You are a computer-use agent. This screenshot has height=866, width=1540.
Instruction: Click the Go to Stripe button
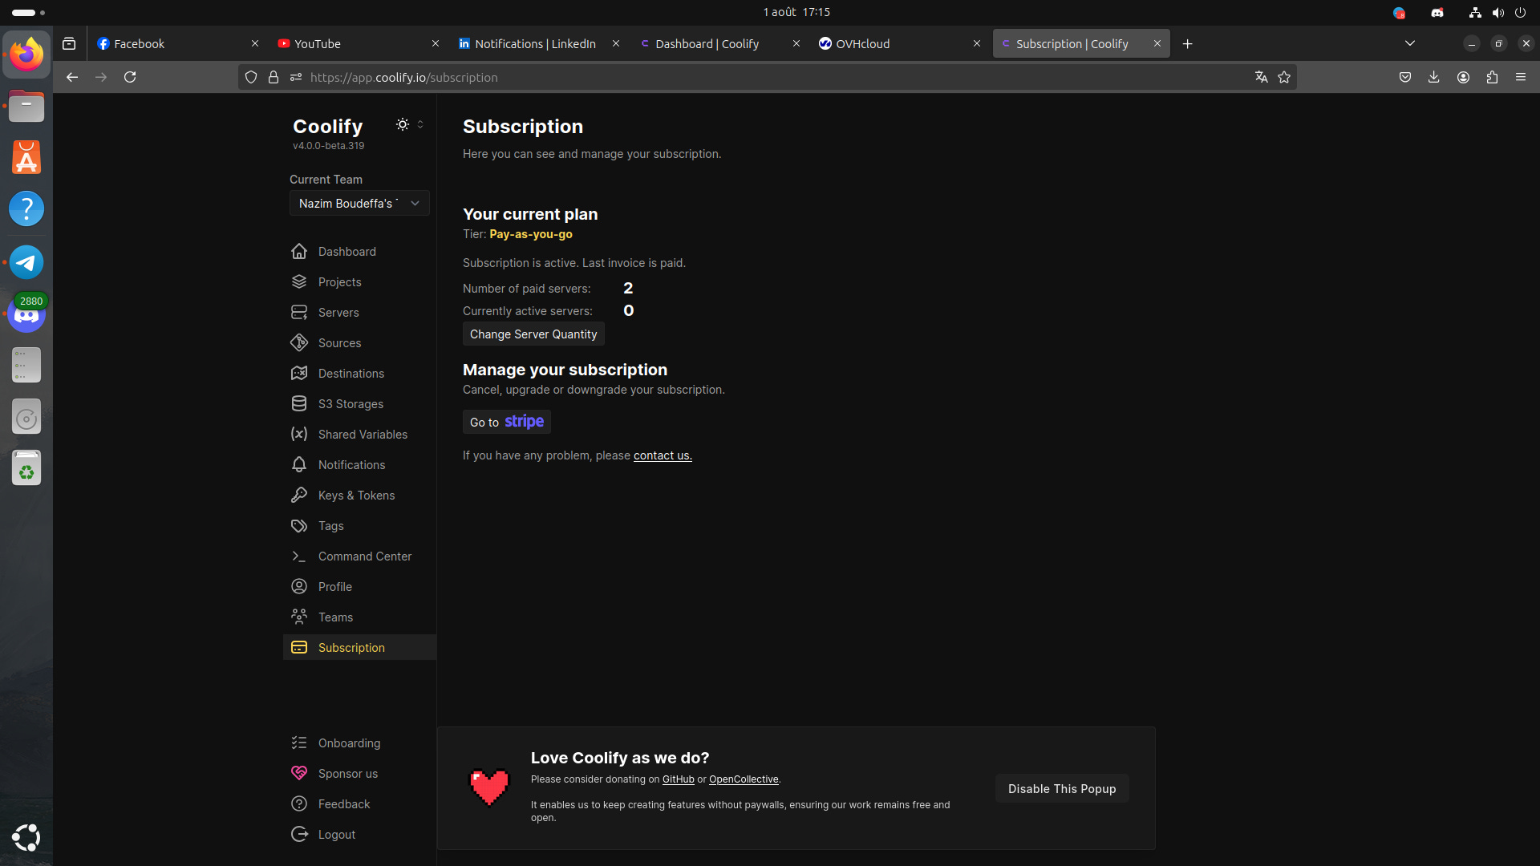(506, 422)
